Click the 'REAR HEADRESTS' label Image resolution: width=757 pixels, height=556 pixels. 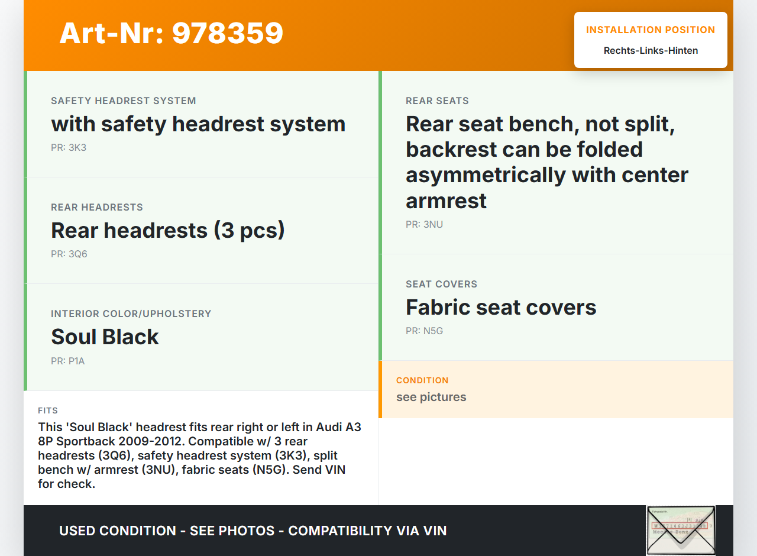(x=97, y=207)
